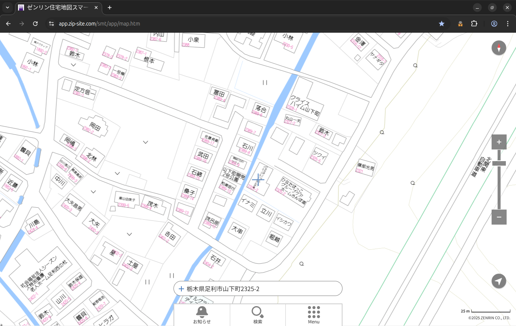Zoom out with the minus button
Viewport: 516px width, 326px height.
point(499,217)
